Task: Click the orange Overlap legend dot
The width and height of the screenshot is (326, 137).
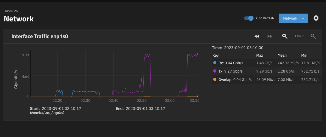Action: tap(215, 80)
